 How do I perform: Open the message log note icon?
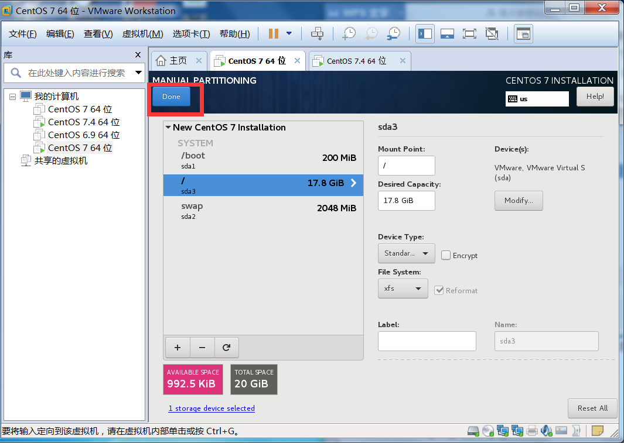[x=597, y=431]
